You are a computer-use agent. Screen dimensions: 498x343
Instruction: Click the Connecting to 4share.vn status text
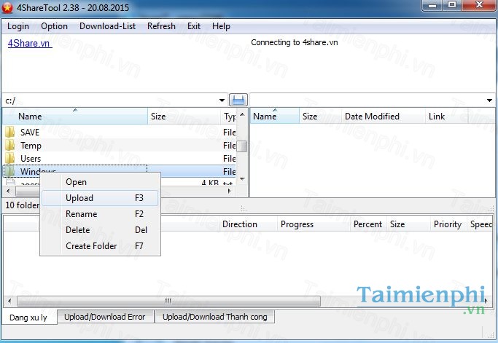[294, 42]
